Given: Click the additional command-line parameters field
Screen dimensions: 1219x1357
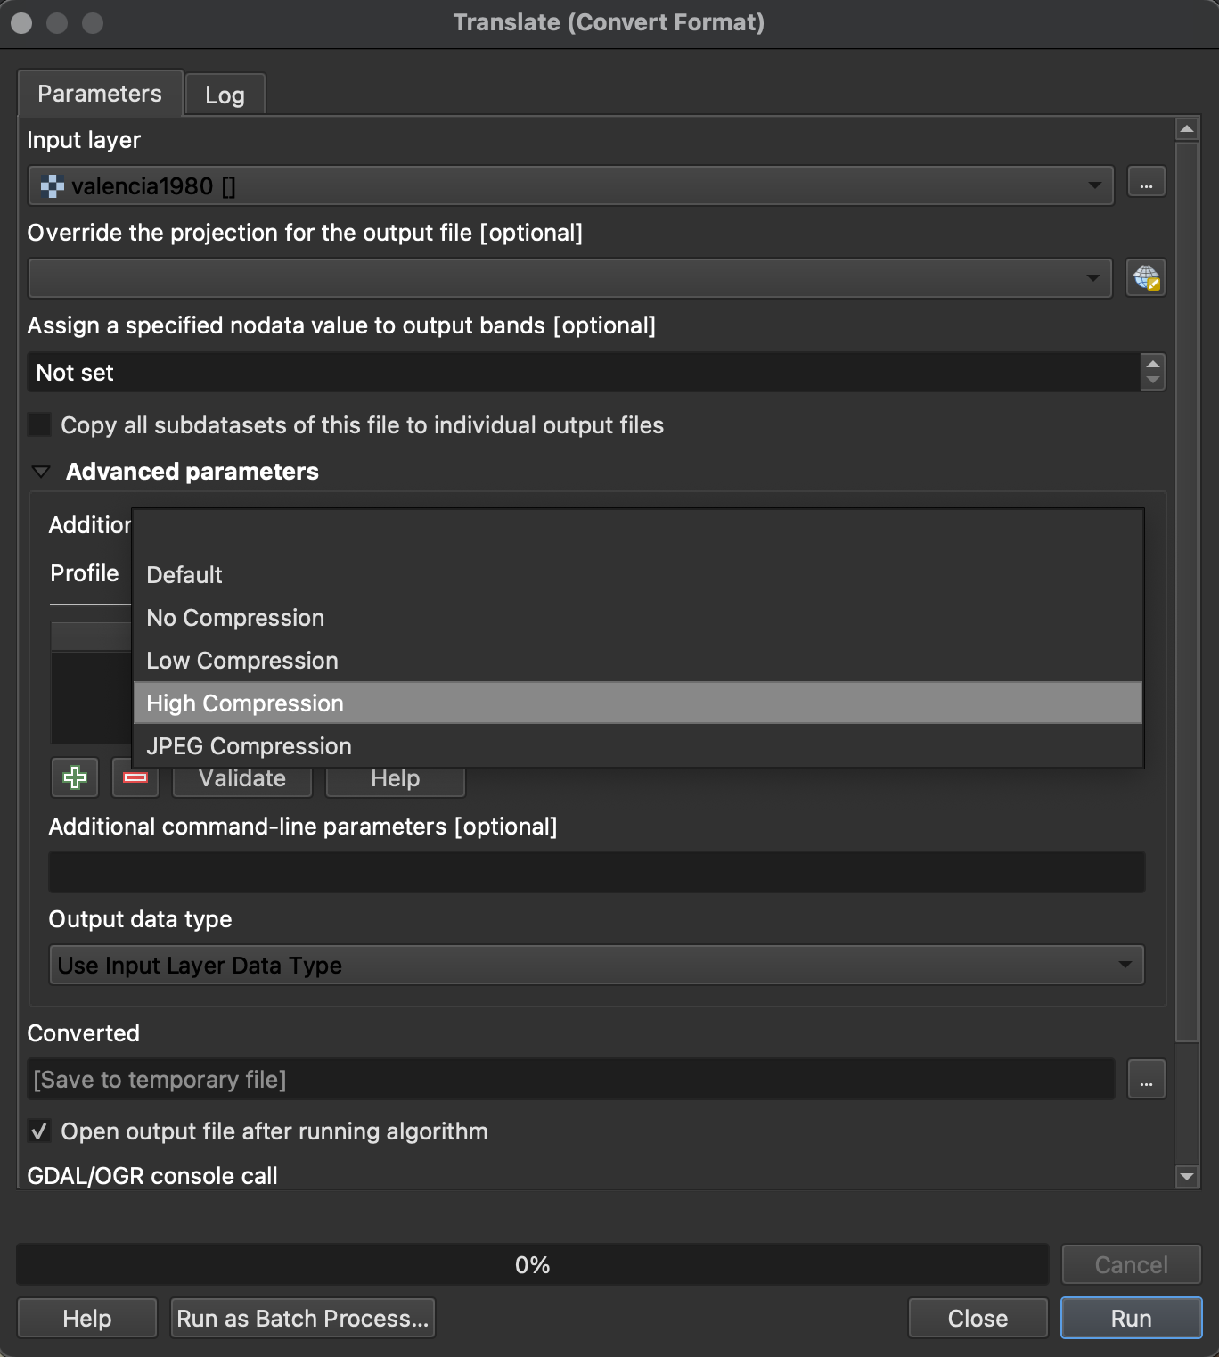Looking at the screenshot, I should 597,872.
